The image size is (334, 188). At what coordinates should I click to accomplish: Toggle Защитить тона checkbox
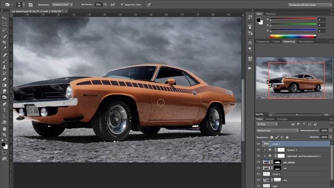pos(122,4)
